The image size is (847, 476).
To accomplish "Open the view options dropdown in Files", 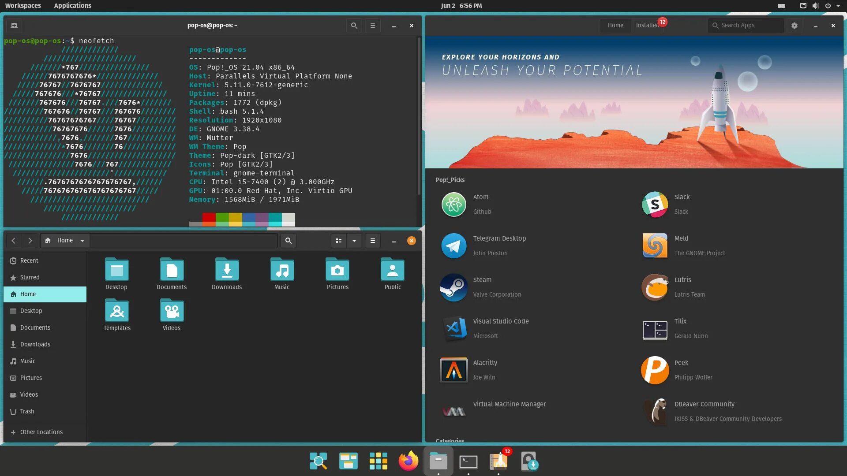I will [354, 241].
